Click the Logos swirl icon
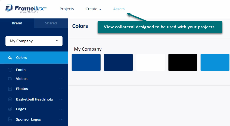Viewport: 230px width, 126px height. [x=10, y=109]
